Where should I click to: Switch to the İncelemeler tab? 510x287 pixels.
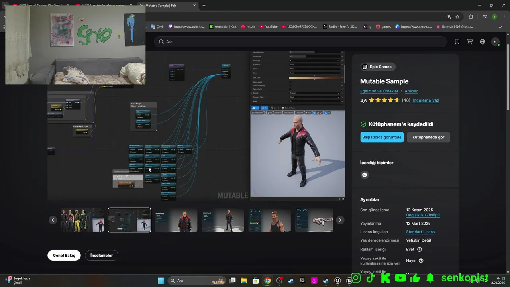click(102, 255)
